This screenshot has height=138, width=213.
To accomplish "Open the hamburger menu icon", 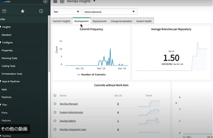I will point(55,1).
